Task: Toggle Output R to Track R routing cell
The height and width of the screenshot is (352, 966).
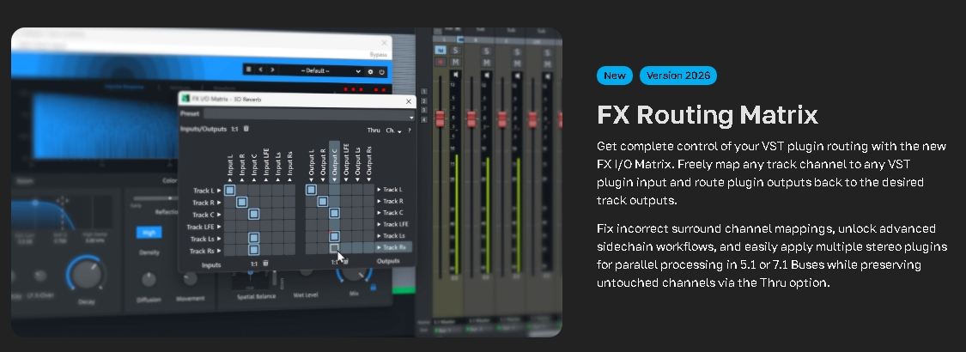Action: pos(323,202)
